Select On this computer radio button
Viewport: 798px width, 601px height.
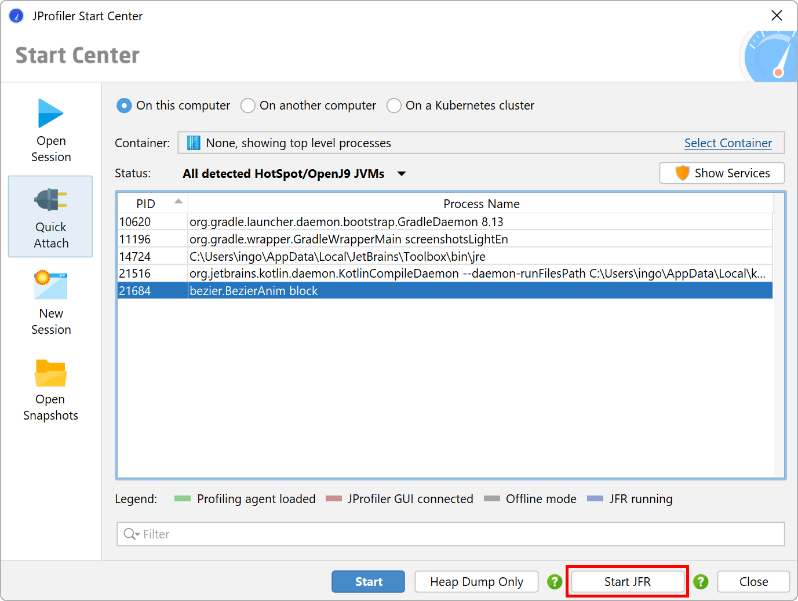click(124, 105)
